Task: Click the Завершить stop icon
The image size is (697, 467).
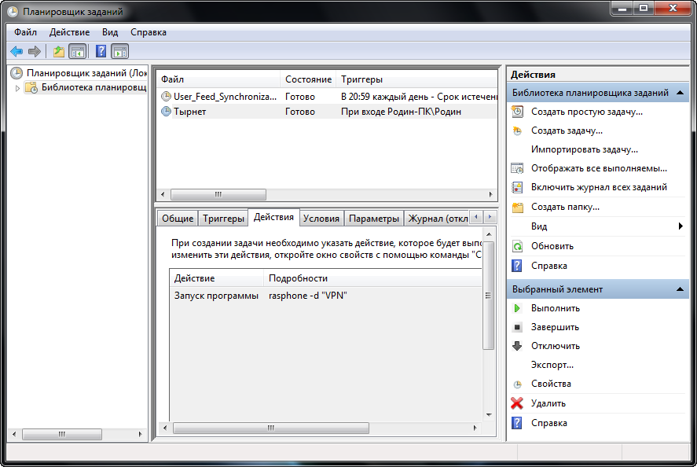Action: pos(517,327)
